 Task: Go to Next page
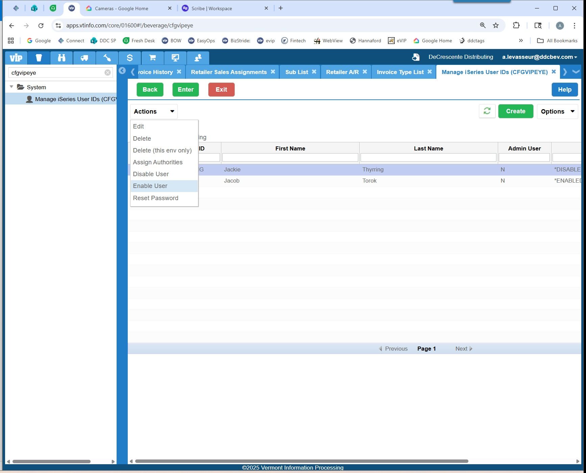click(464, 349)
